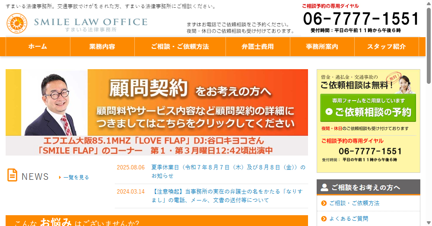The height and width of the screenshot is (226, 432).
Task: Click the arrow icon beside ご相談・ご依頼方法 in sidebar
Action: [324, 203]
